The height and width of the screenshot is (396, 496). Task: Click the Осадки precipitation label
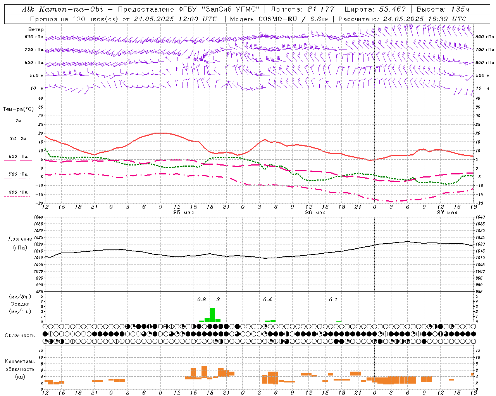click(x=20, y=304)
